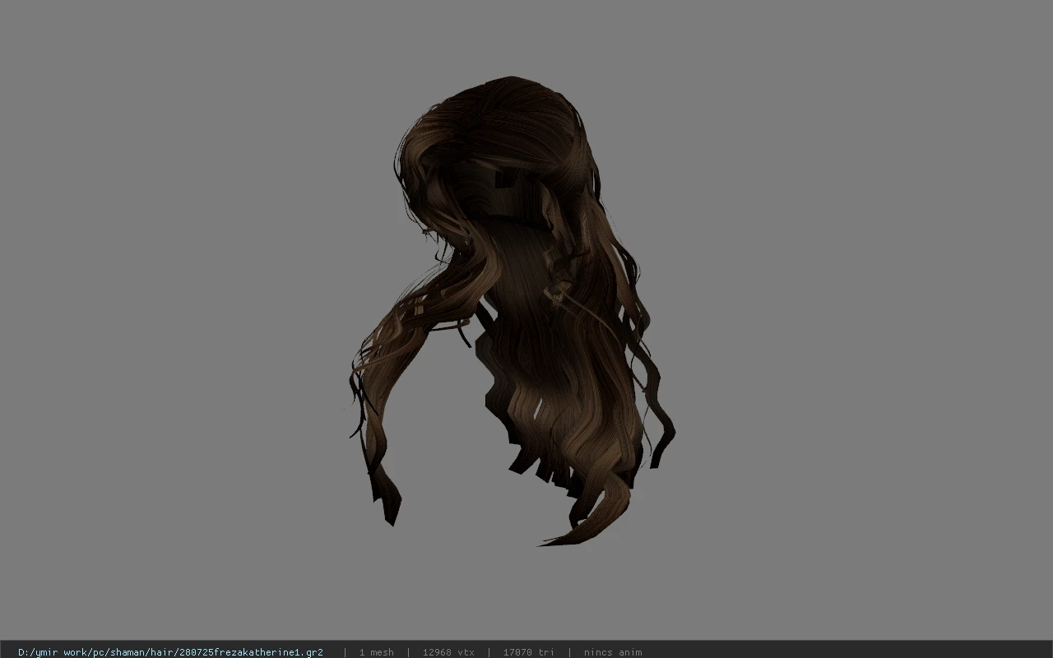
Task: Click the brown hair model in viewport
Action: point(512,311)
